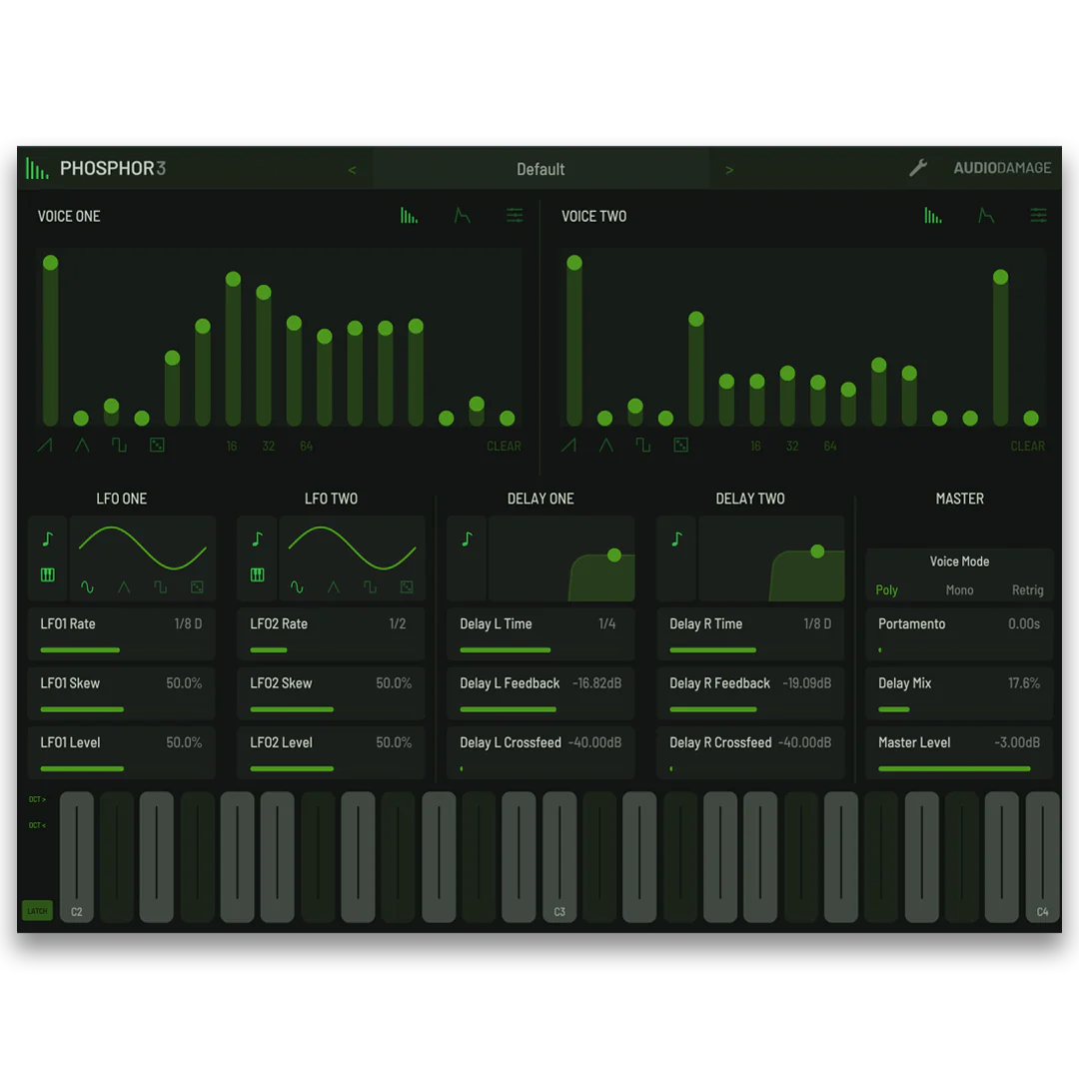Apply square partial shape in Voice One
Screen dimensions: 1079x1079
[x=119, y=446]
